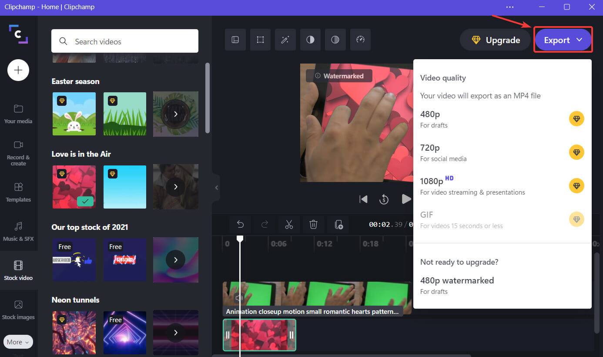Screen dimensions: 603x357
Task: Undo the last edit
Action: (x=240, y=224)
